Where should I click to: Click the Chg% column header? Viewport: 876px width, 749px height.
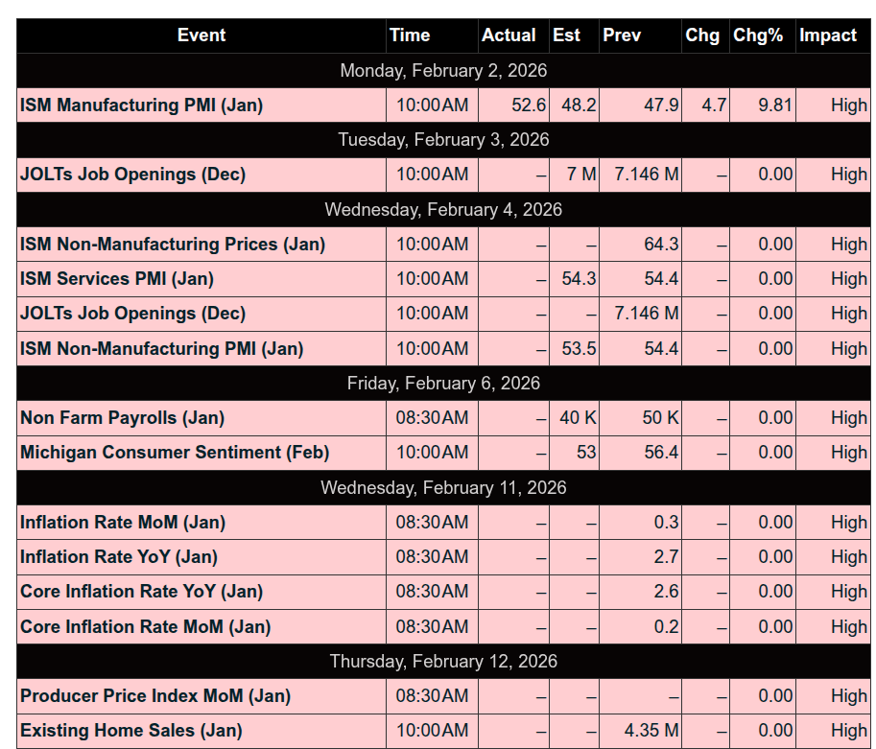point(758,35)
